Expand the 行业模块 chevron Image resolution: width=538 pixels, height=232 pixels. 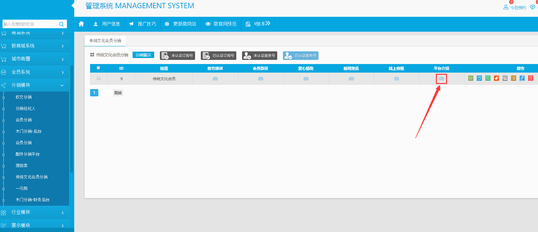62,213
